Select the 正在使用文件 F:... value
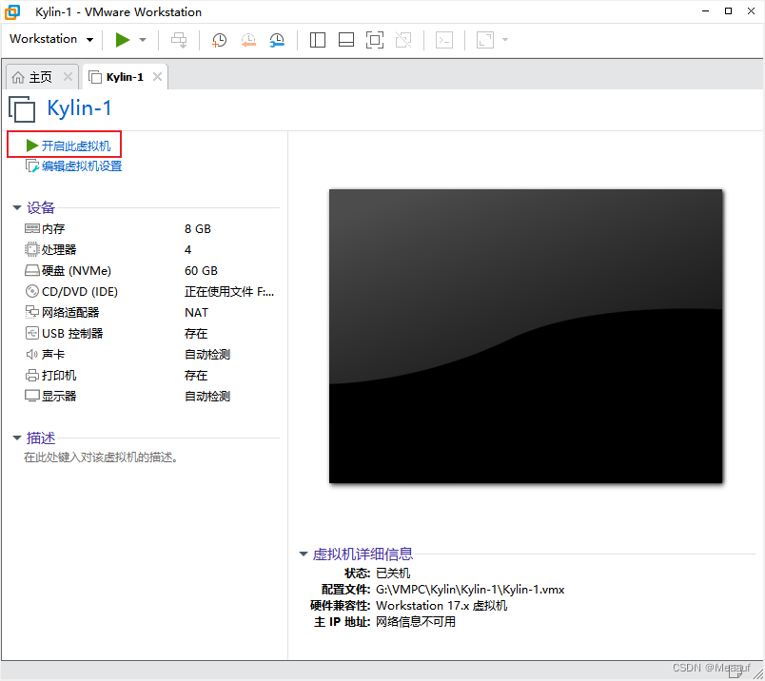Image resolution: width=765 pixels, height=681 pixels. tap(229, 292)
